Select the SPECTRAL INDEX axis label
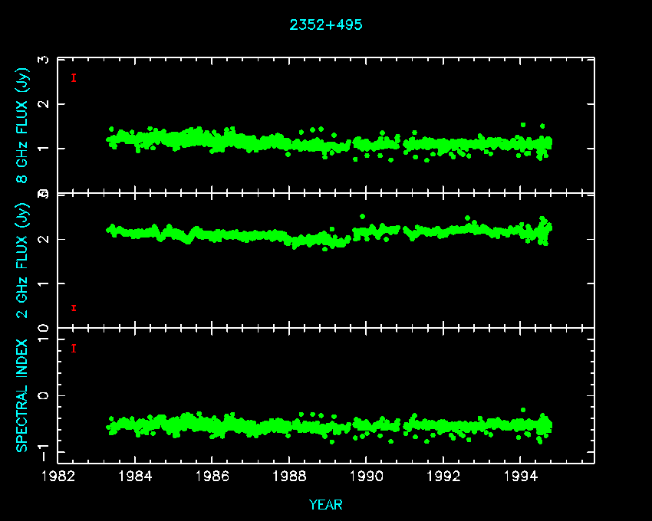 click(23, 395)
